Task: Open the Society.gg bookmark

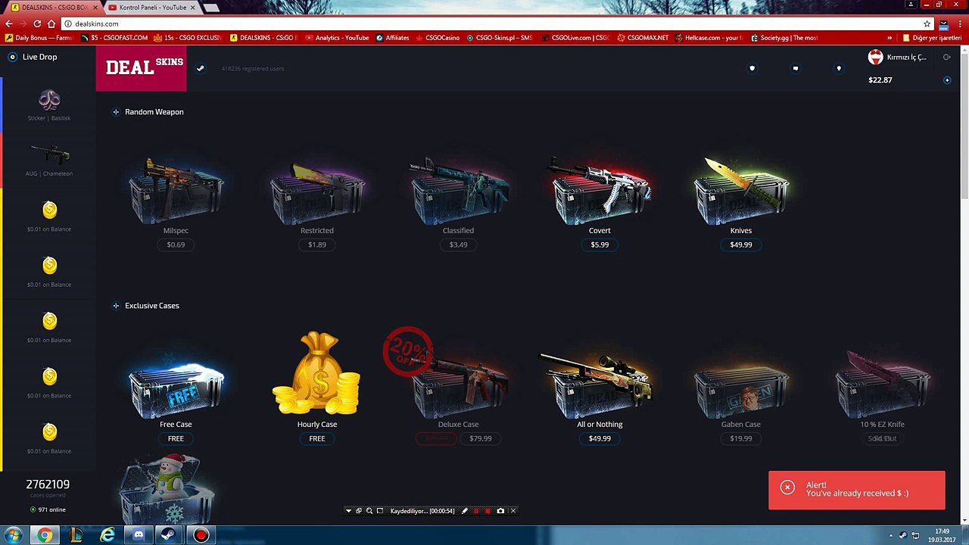Action: [784, 38]
